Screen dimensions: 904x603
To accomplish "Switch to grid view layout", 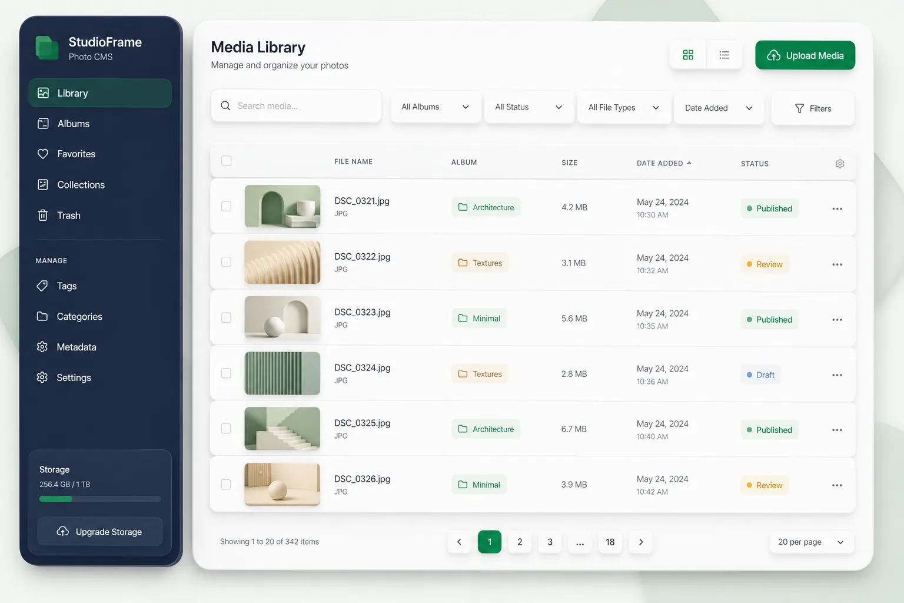I will click(x=688, y=55).
